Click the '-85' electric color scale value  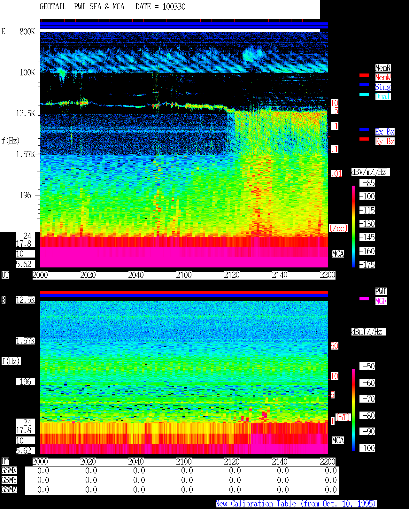367,183
